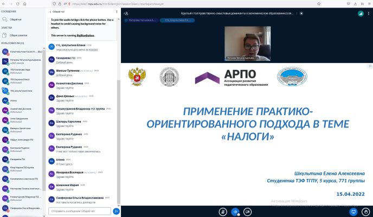373x217 pixels.
Task: Click the Firefox reload button
Action: pos(18,4)
